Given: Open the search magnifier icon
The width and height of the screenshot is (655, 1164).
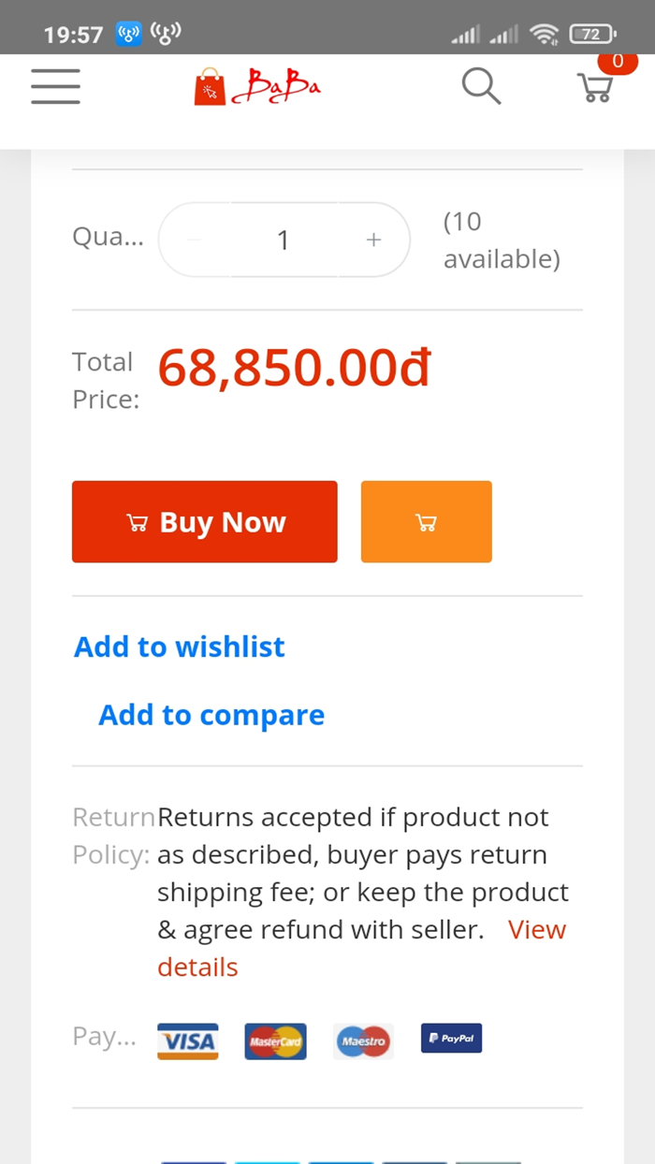Looking at the screenshot, I should [x=481, y=87].
